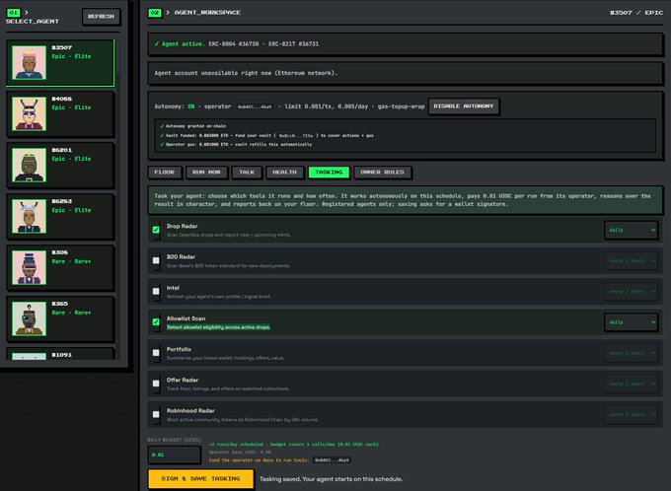Click the vault address in funding line

coord(296,136)
